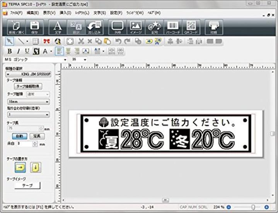The height and width of the screenshot is (213, 278).
Task: Select the Image (イメージ) insert tool
Action: coord(136,27)
